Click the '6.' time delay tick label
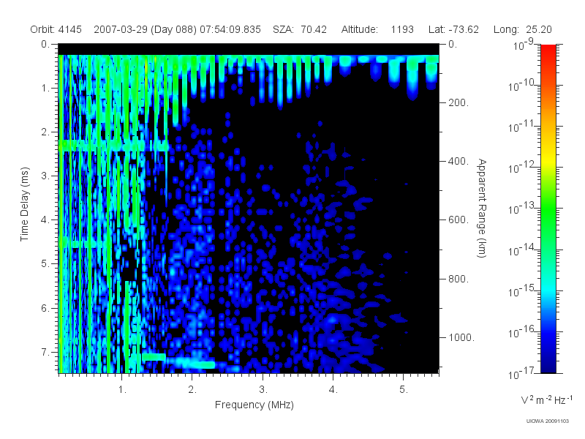The image size is (585, 439). [x=45, y=308]
